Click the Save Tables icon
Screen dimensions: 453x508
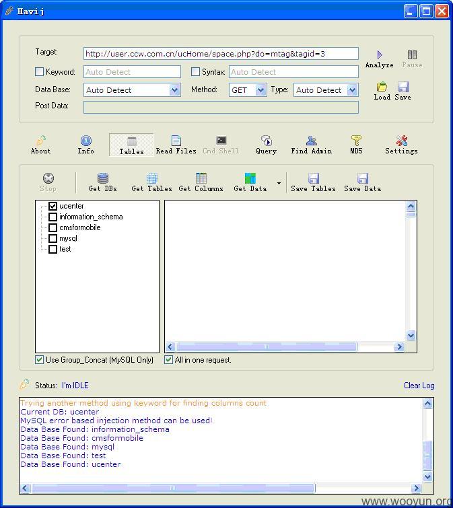314,178
